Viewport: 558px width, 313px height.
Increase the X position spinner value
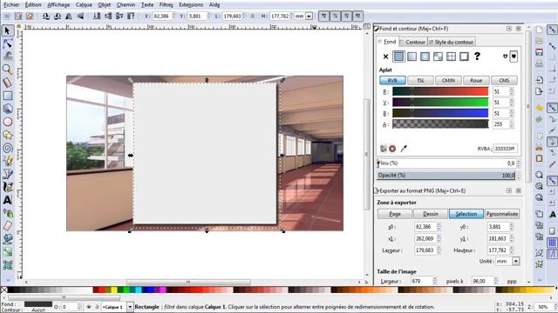click(x=174, y=15)
